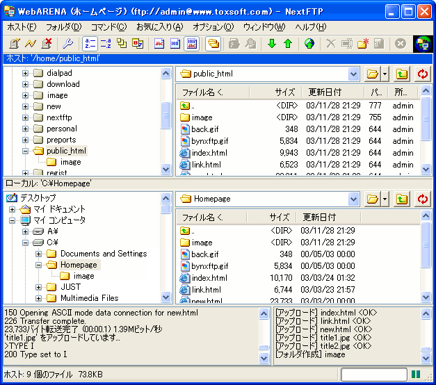Click the disconnect icon with red X
This screenshot has height=385, width=436.
47,44
